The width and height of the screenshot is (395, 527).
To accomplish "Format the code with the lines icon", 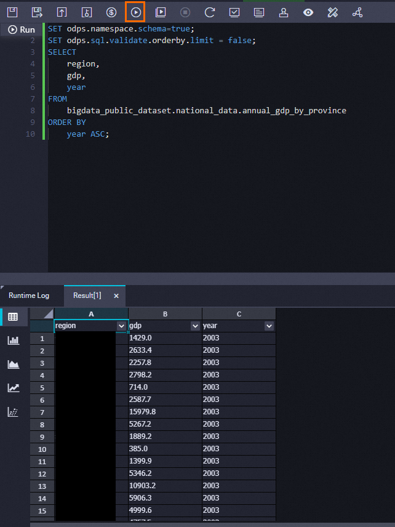I will point(259,12).
